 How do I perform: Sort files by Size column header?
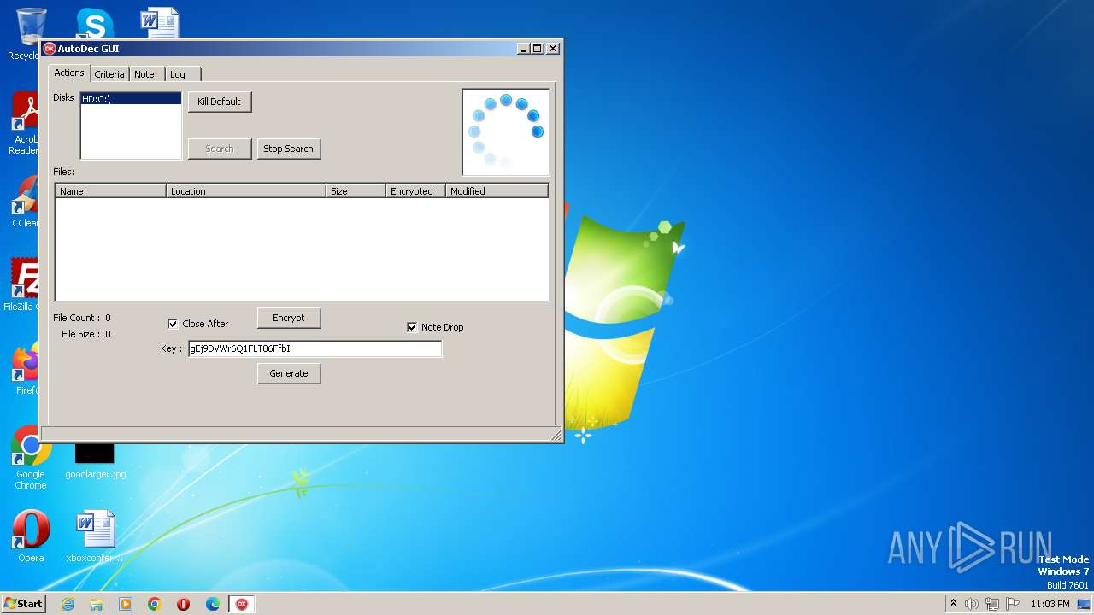(x=356, y=191)
